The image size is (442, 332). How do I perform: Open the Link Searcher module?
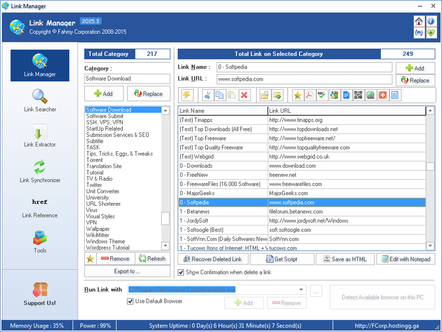pyautogui.click(x=40, y=101)
